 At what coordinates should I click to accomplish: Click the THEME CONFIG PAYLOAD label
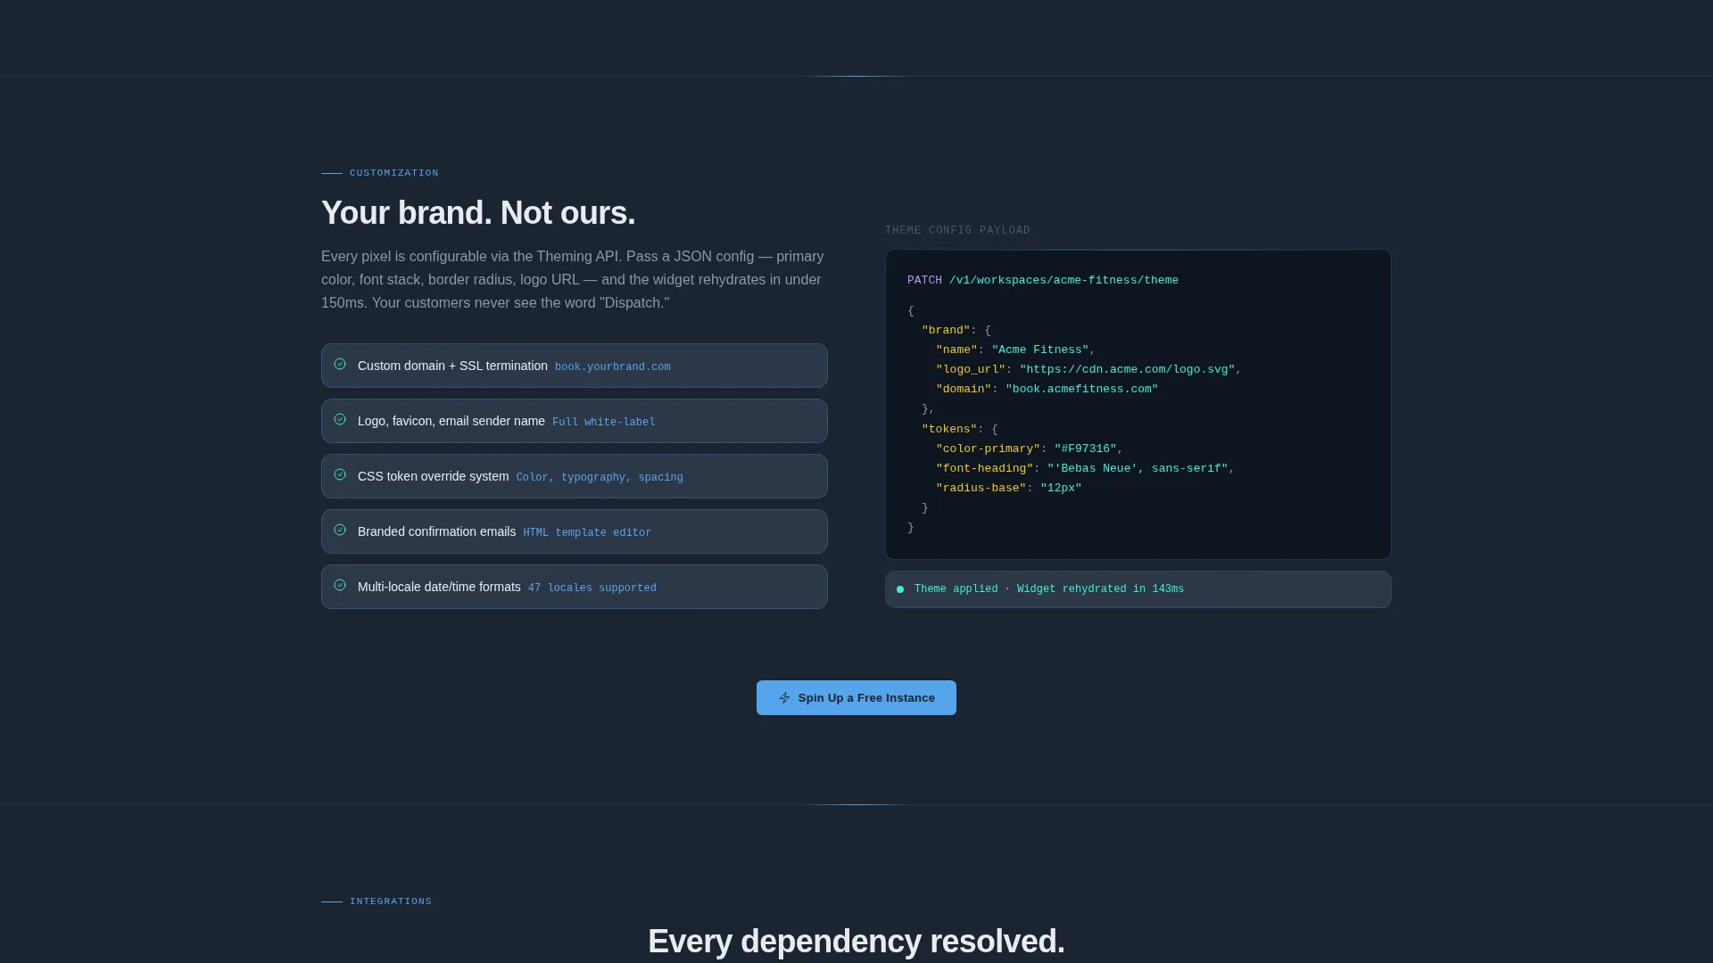coord(957,230)
